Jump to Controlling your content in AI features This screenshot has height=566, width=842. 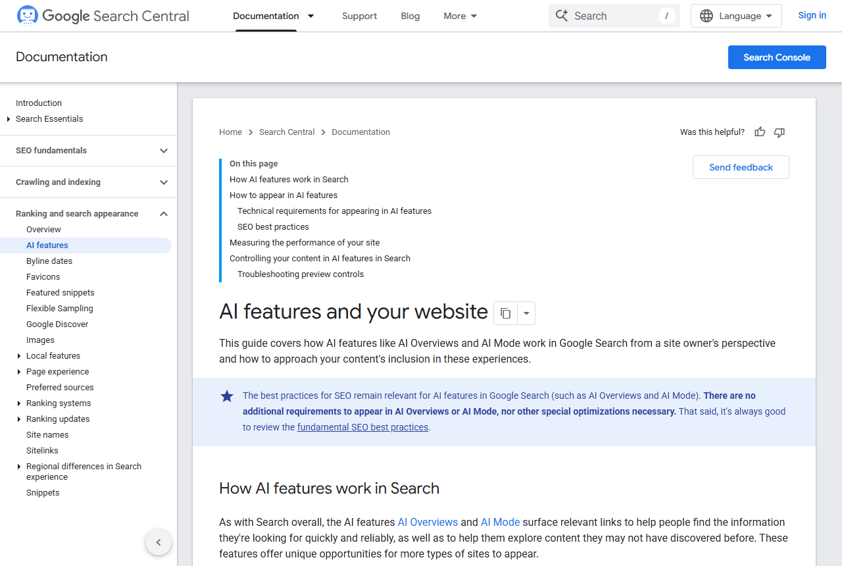(320, 259)
